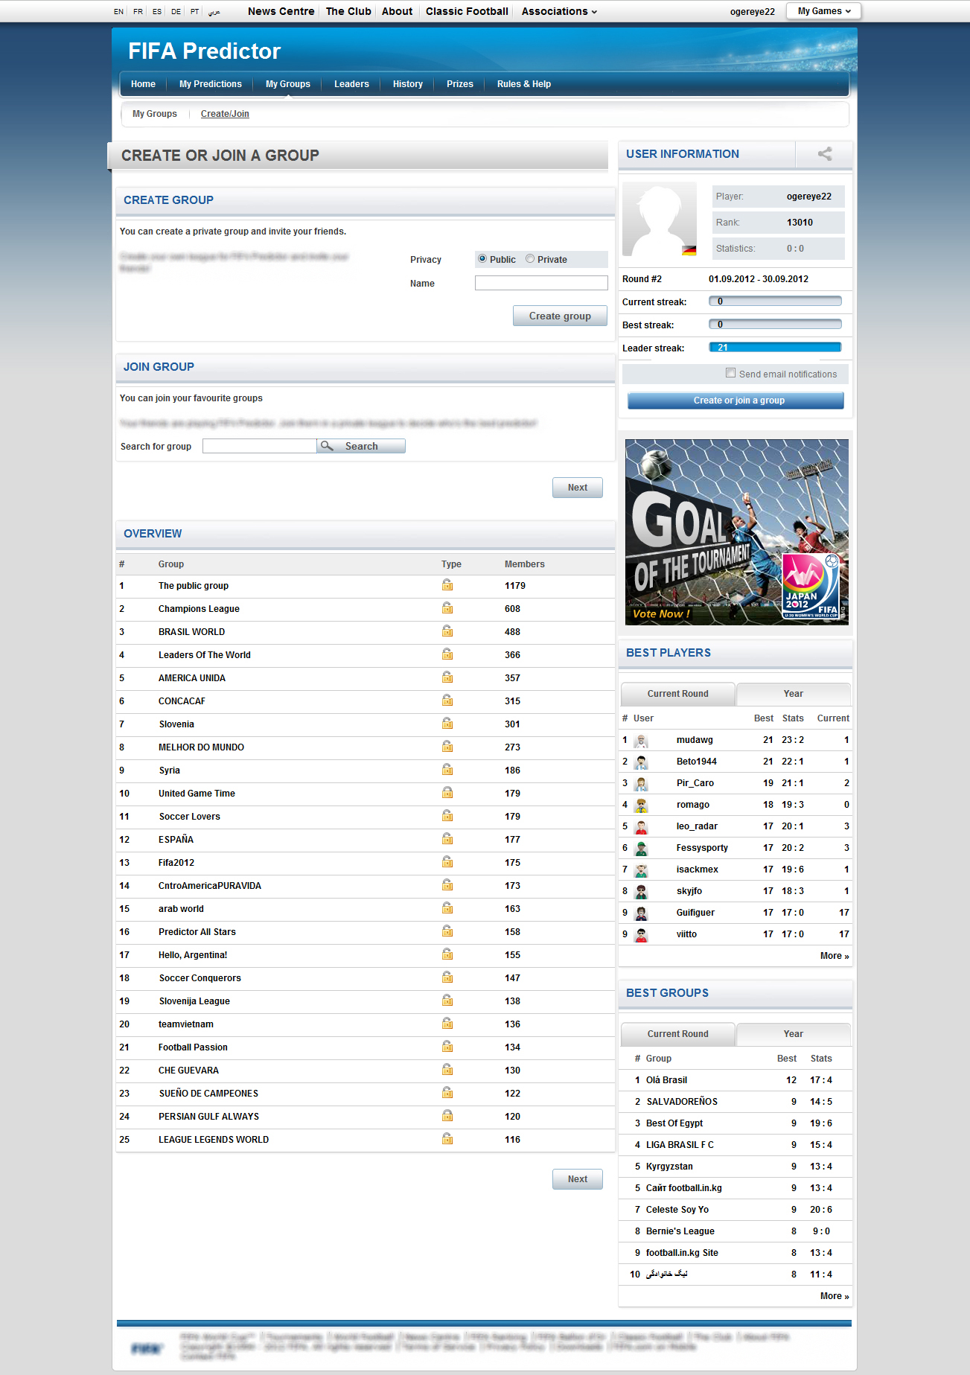Click the lock icon for Syria group

[x=447, y=770]
